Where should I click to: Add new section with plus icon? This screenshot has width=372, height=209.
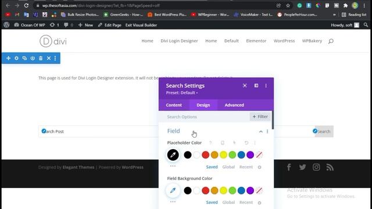(8, 58)
